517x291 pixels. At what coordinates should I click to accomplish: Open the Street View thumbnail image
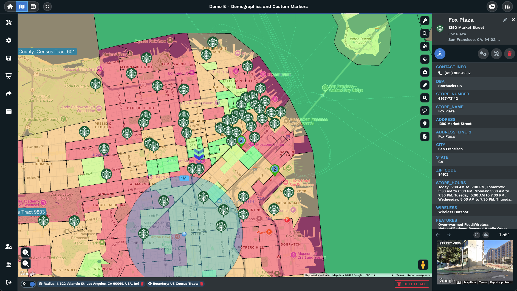474,260
